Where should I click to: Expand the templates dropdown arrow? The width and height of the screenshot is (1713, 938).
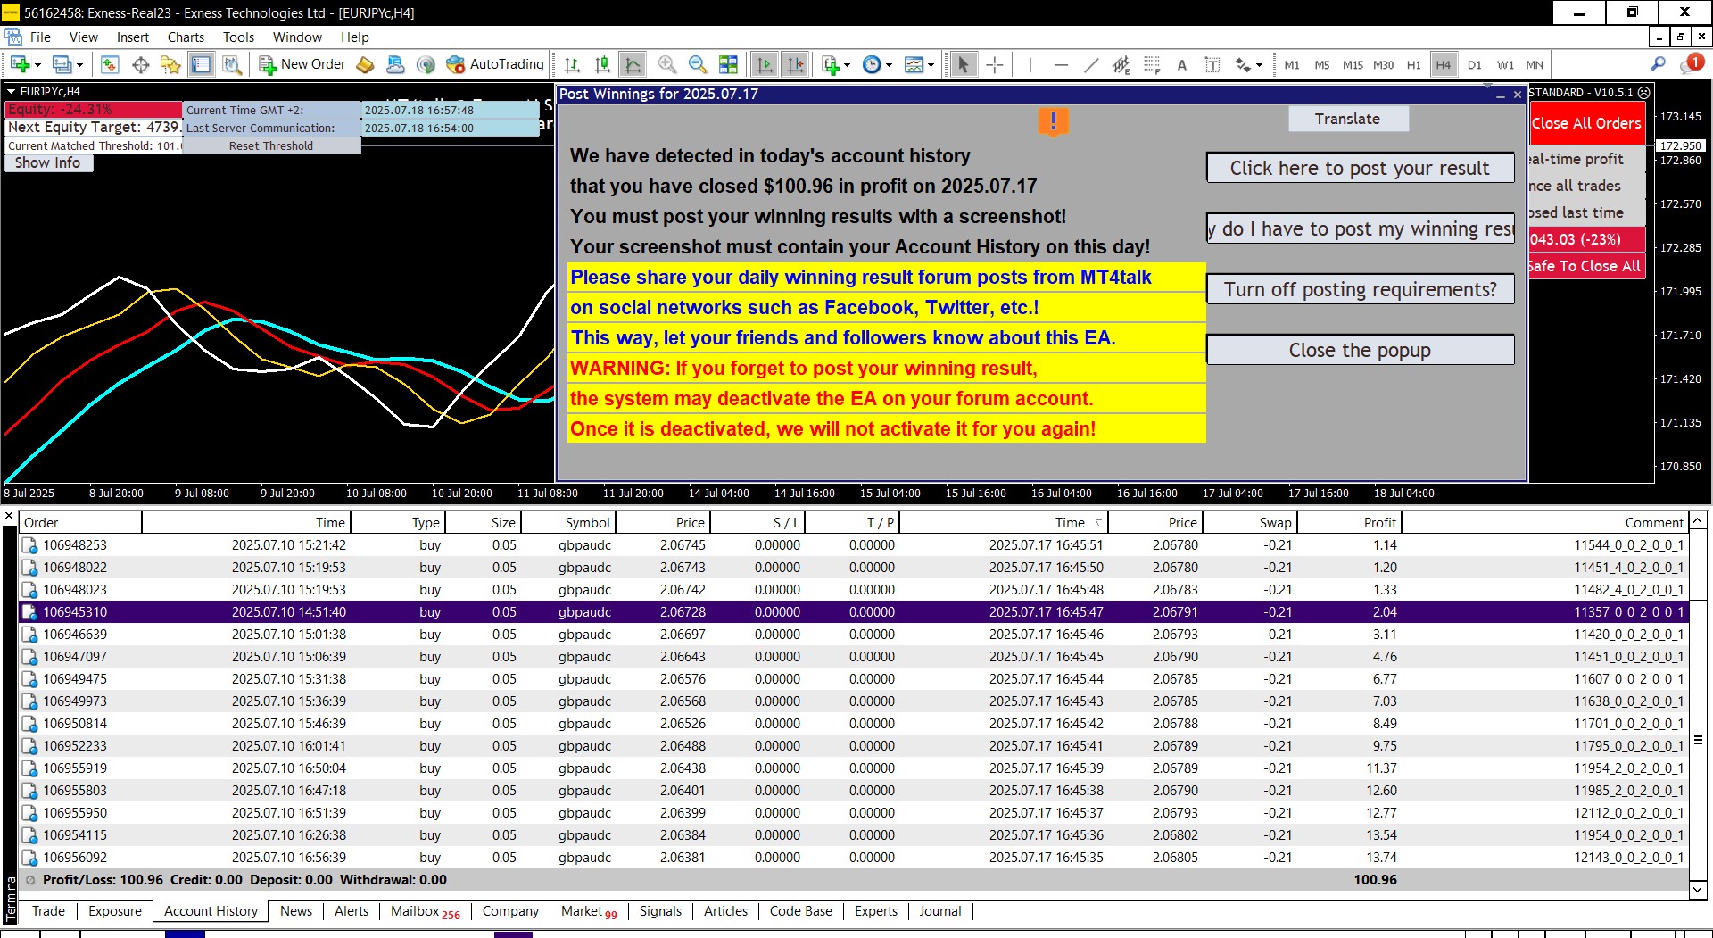931,65
